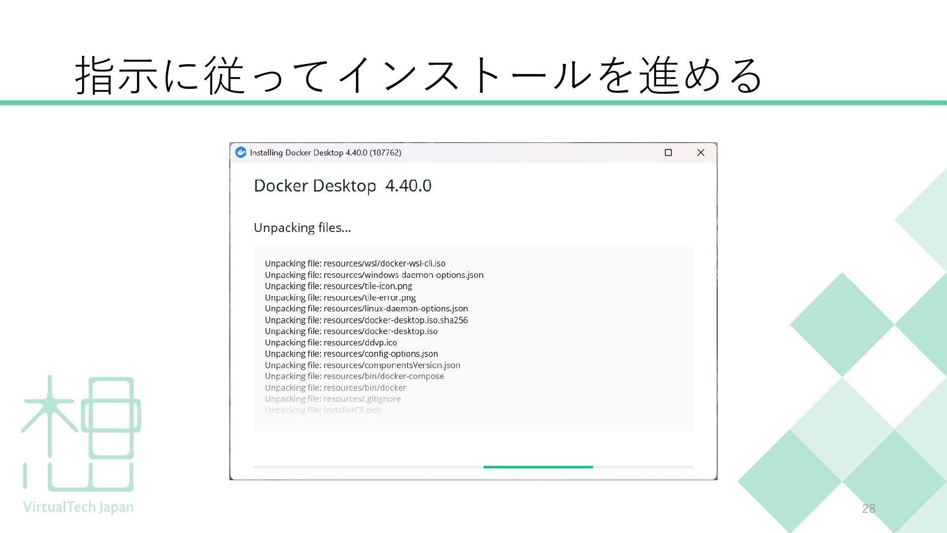Select the bin/docker-compose log line
Image resolution: width=947 pixels, height=533 pixels.
(x=354, y=376)
